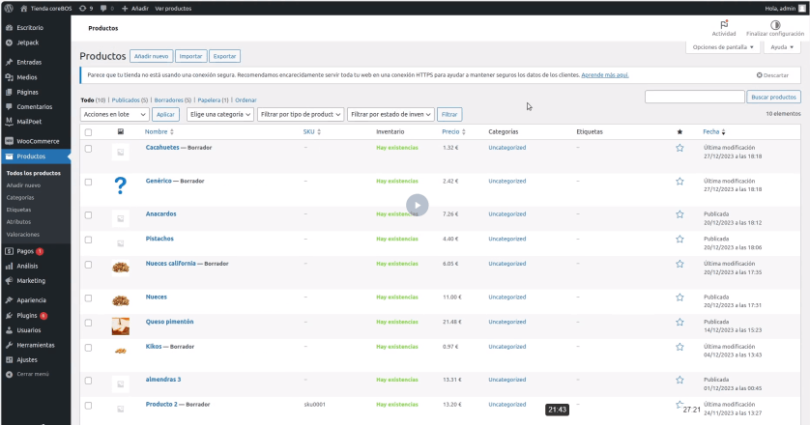810x425 pixels.
Task: Tick the checkbox for Cacahuetes row
Action: pyautogui.click(x=89, y=149)
